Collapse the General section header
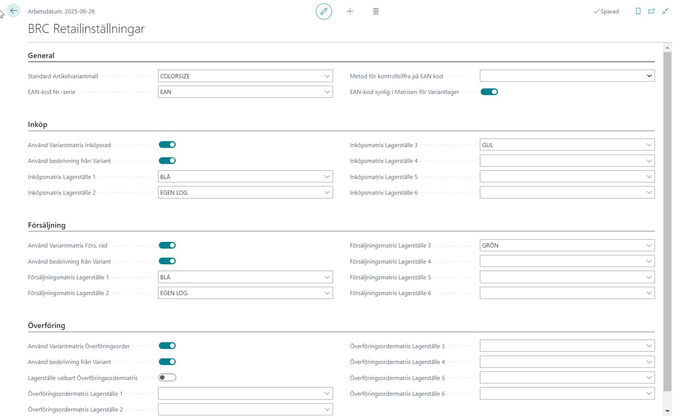This screenshot has height=416, width=680. coord(41,55)
